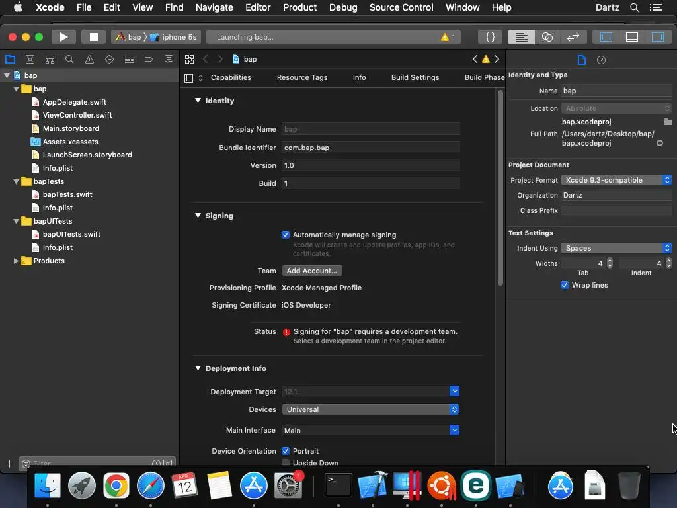677x508 pixels.
Task: Go forward with editor forward arrow
Action: pyautogui.click(x=220, y=59)
